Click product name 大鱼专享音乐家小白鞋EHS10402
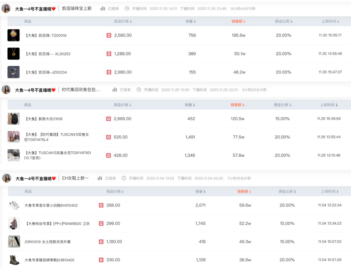 [x=51, y=205]
